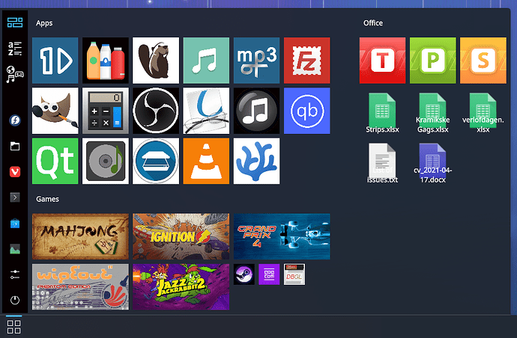Image resolution: width=517 pixels, height=338 pixels.
Task: Open Qt app tile
Action: point(55,161)
